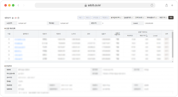Click the 입찰방법 field label
This screenshot has width=178, height=97.
[x=9, y=89]
